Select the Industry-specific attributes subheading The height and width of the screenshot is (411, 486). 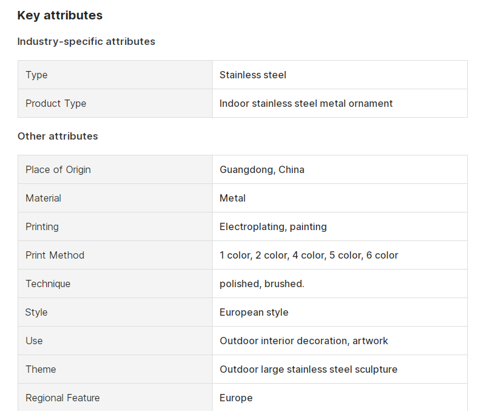(86, 41)
